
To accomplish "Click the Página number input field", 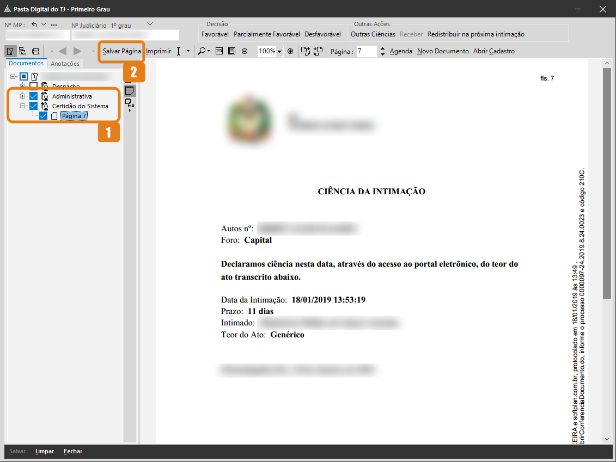I will click(367, 51).
